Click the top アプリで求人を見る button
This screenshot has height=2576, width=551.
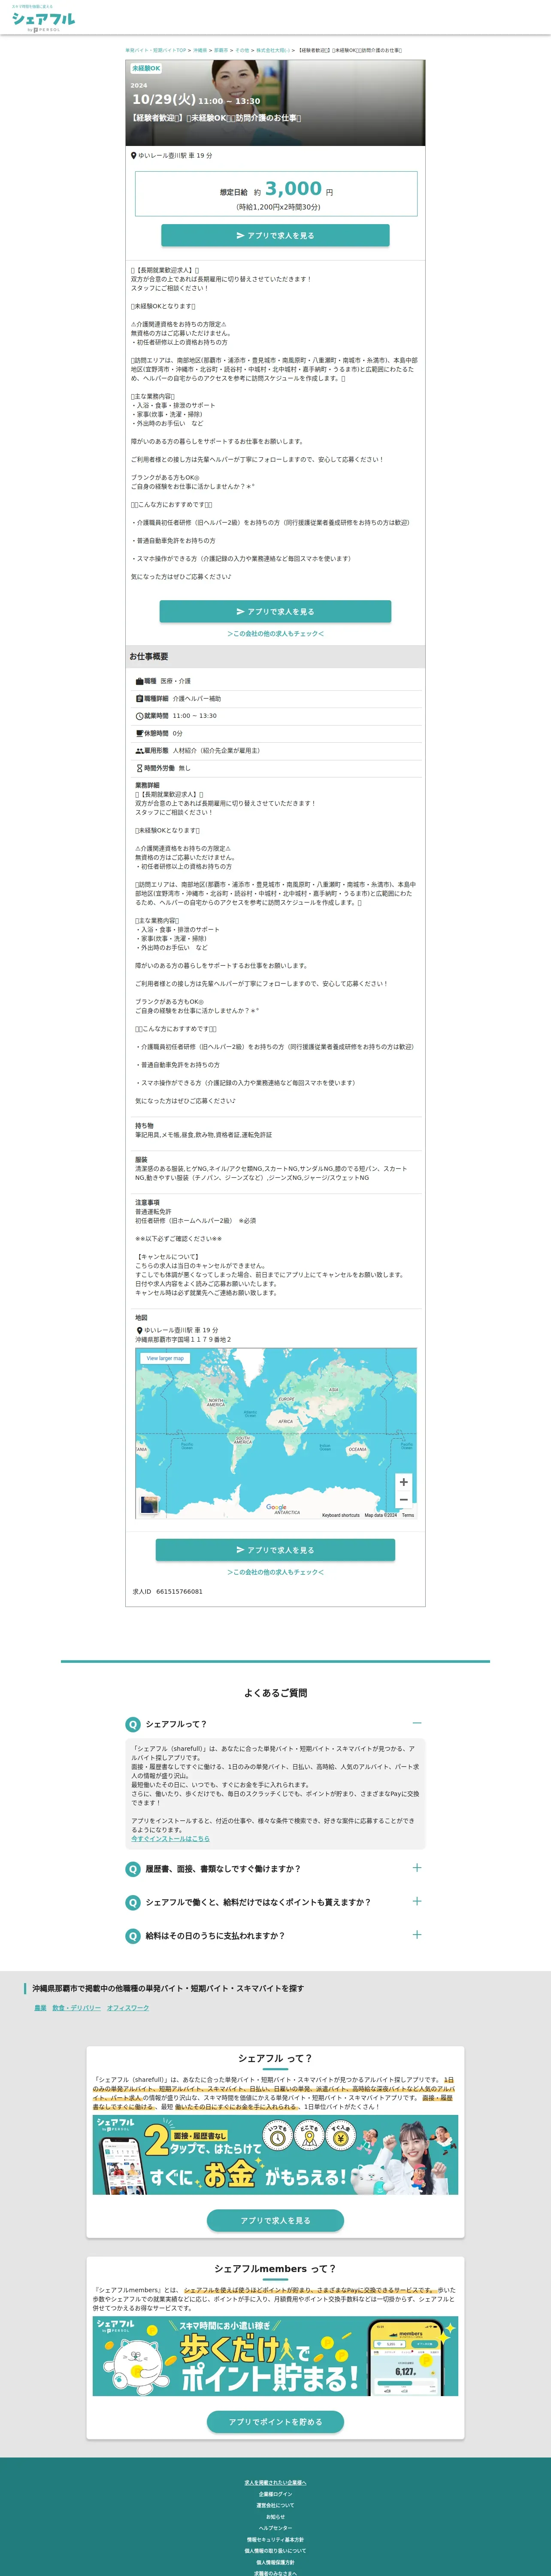tap(275, 236)
